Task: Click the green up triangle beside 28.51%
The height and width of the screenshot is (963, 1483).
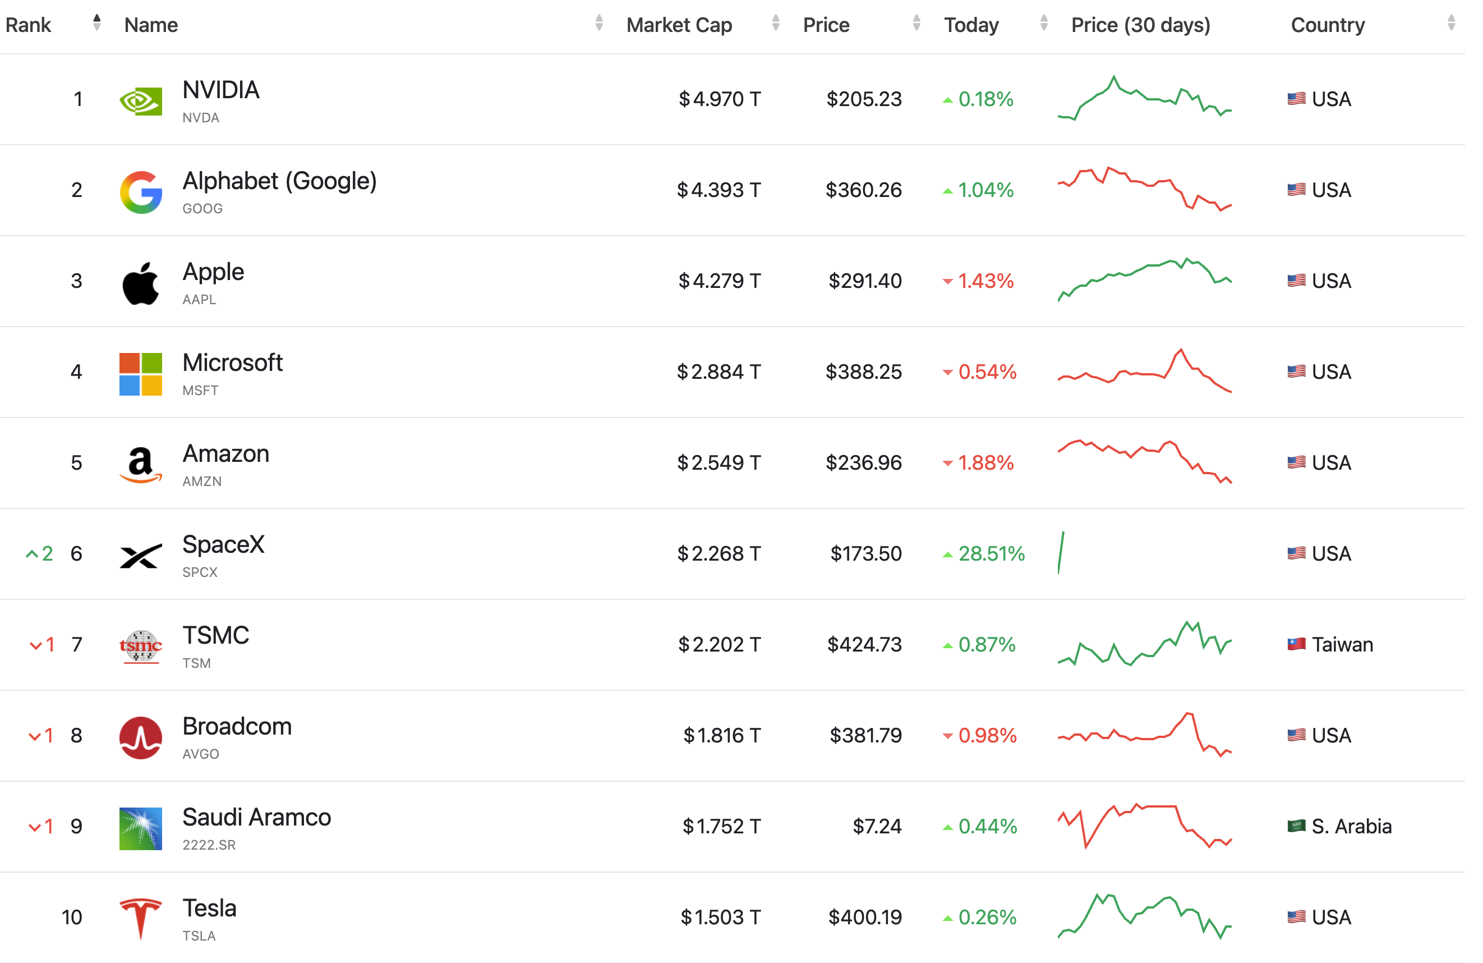Action: click(x=948, y=555)
